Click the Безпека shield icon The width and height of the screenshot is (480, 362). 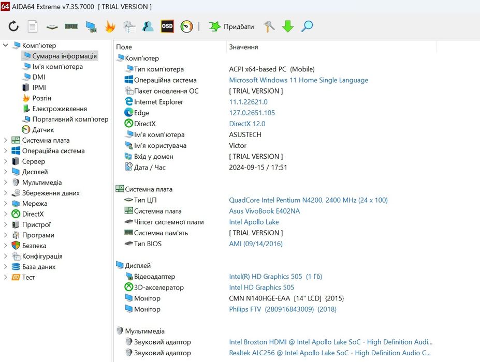click(x=16, y=246)
